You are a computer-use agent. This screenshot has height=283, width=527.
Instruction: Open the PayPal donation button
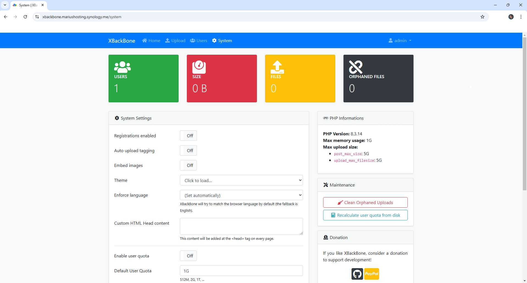coord(371,274)
